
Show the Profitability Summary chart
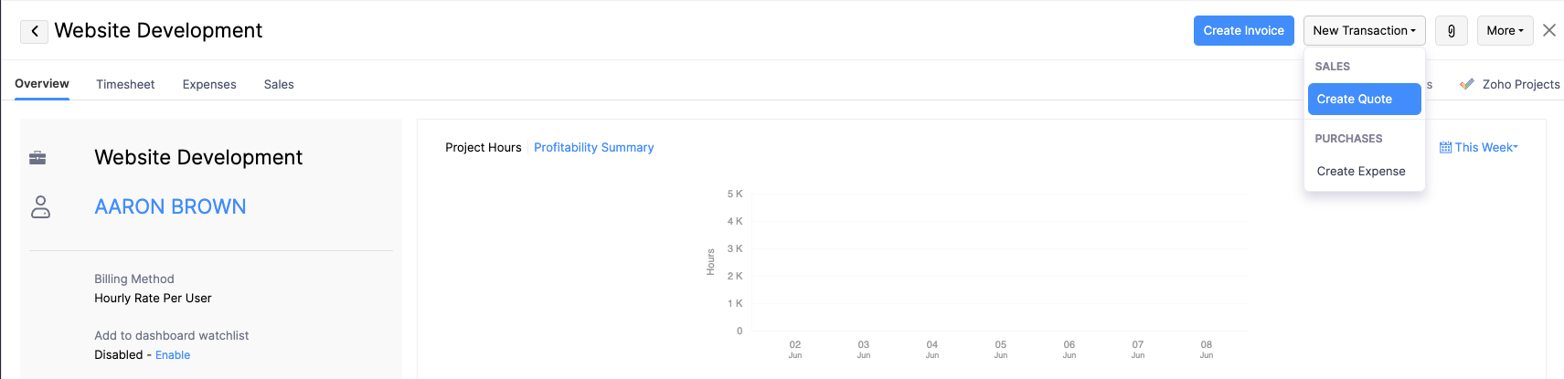pos(593,147)
